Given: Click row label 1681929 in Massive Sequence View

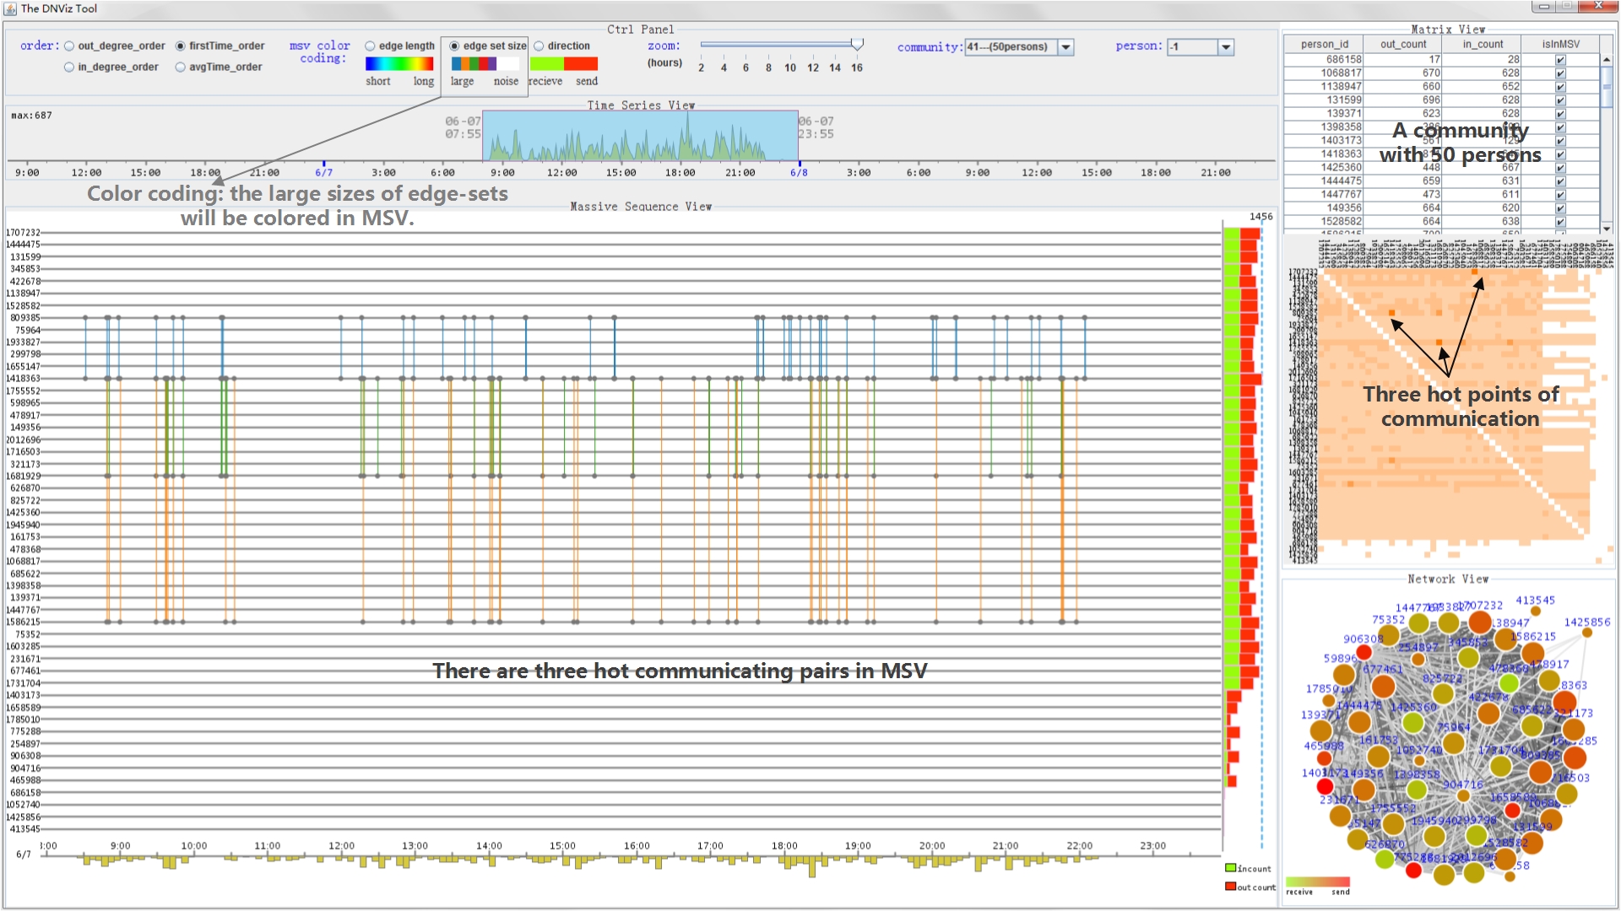Looking at the screenshot, I should point(23,477).
